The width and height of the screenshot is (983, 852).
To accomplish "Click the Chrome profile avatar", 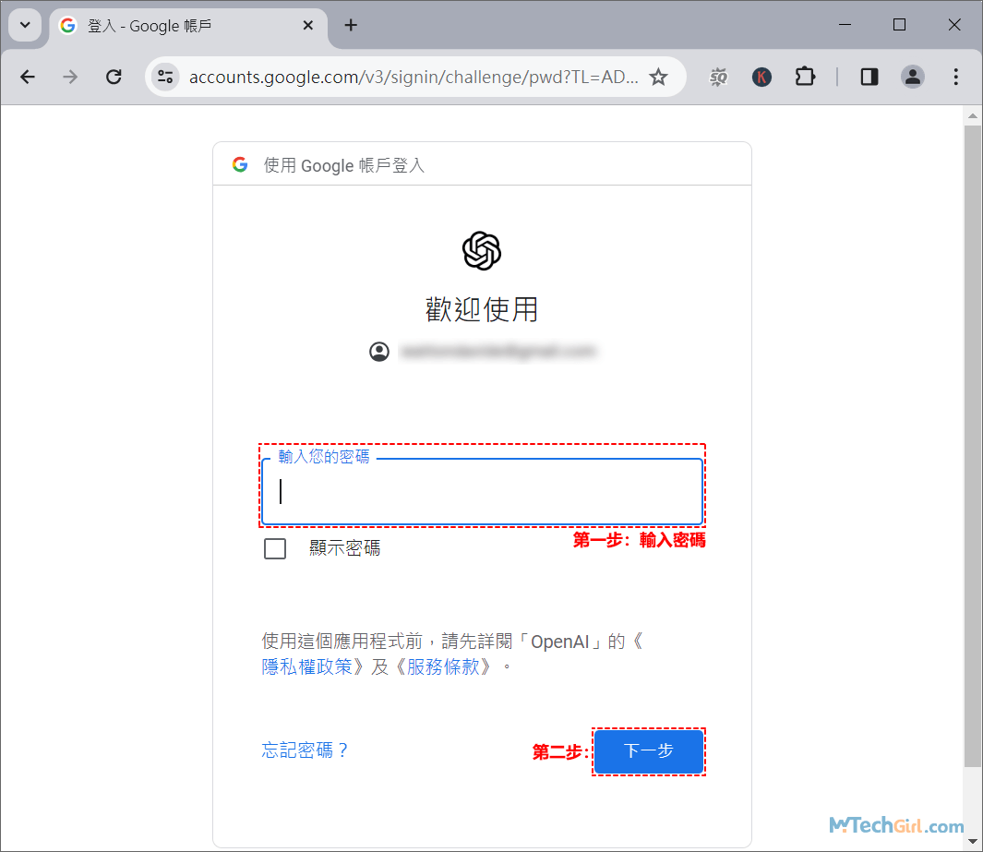I will point(913,77).
